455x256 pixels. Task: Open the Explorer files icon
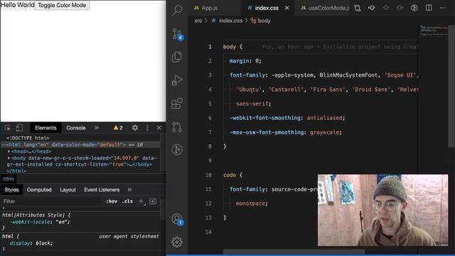click(177, 57)
